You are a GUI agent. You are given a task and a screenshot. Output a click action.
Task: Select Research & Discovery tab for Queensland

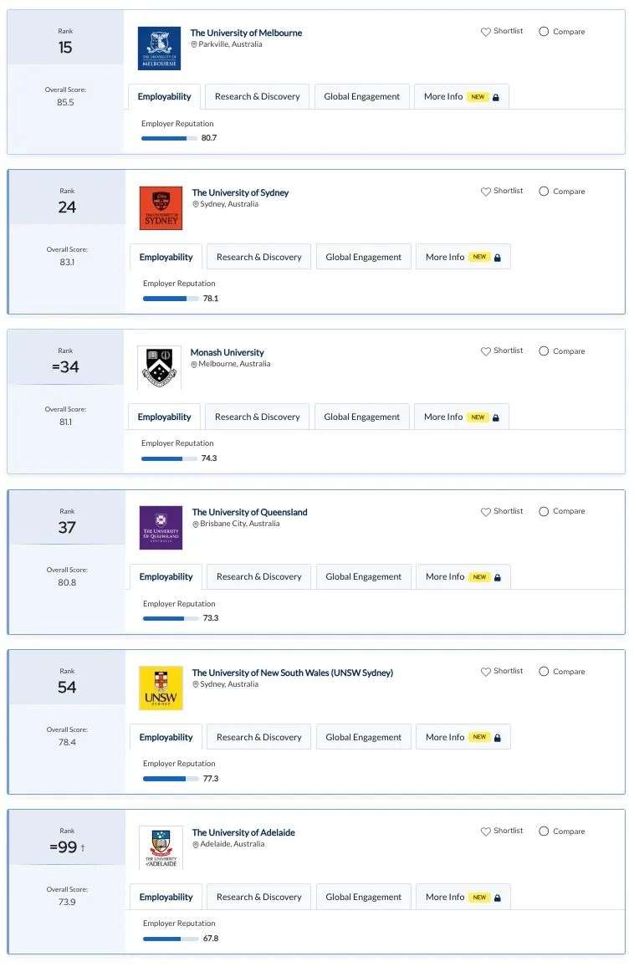pyautogui.click(x=259, y=576)
